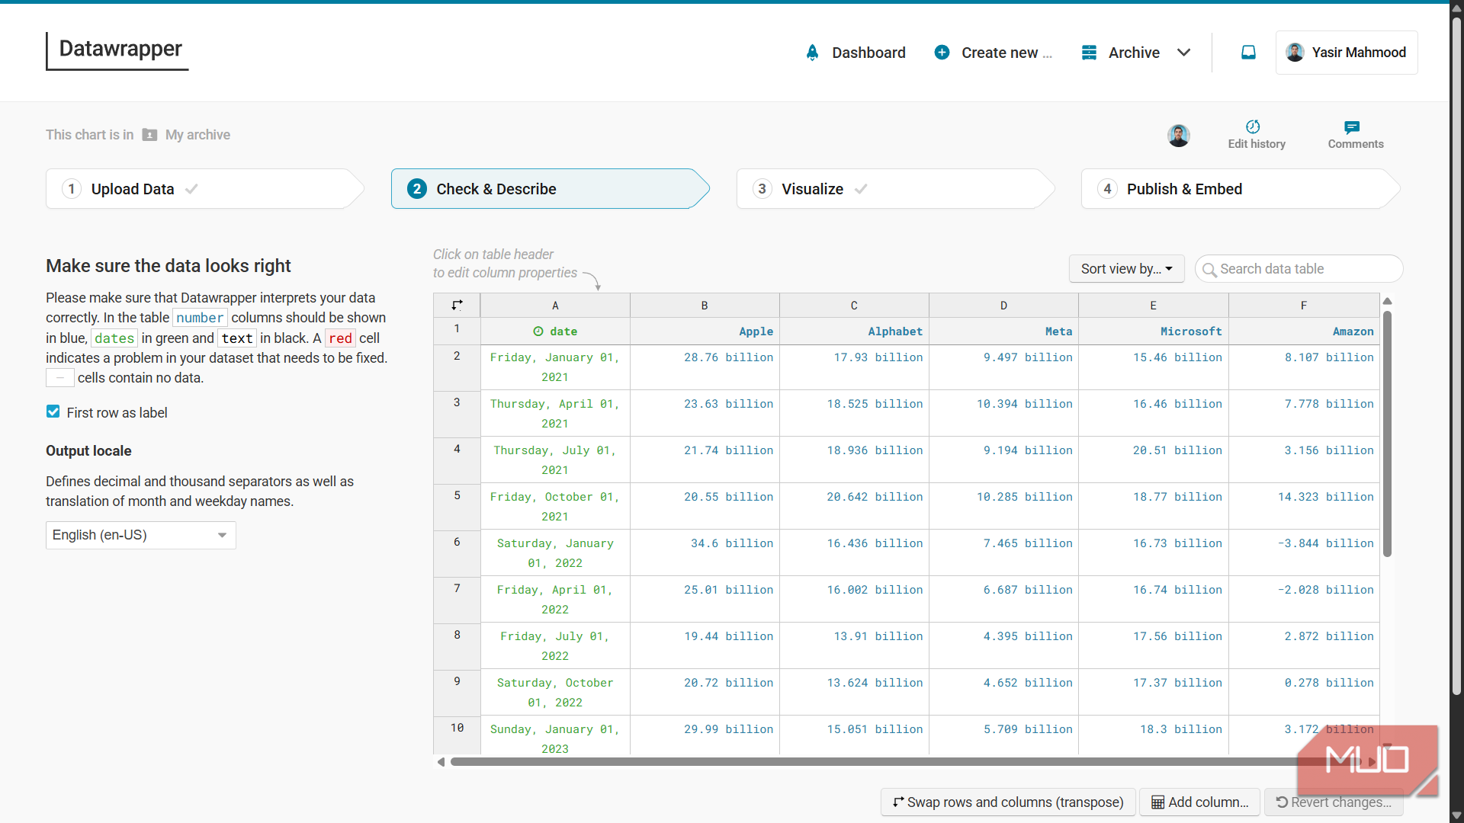Image resolution: width=1464 pixels, height=823 pixels.
Task: Click column letter A header
Action: tap(555, 306)
